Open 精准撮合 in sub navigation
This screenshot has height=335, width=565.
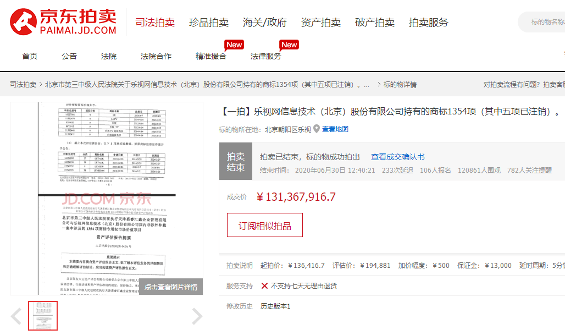tap(211, 56)
